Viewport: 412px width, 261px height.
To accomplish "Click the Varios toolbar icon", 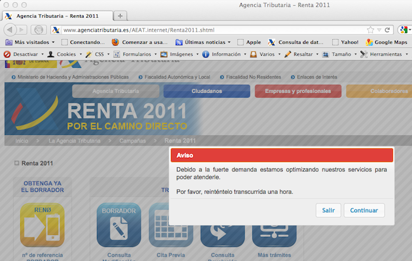I will click(x=254, y=54).
